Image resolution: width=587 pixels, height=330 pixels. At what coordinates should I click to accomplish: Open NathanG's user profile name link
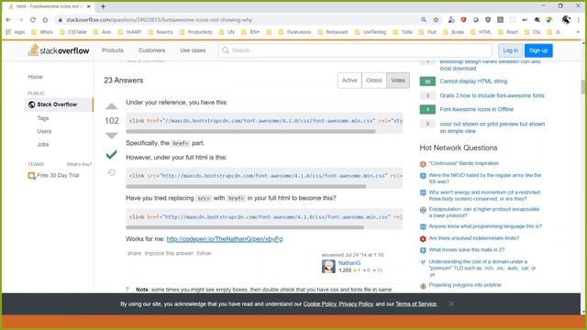tap(349, 263)
